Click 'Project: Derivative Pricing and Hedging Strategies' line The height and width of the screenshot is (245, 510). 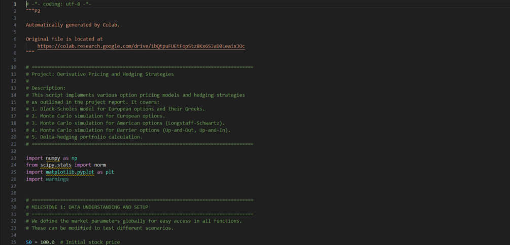tap(101, 74)
